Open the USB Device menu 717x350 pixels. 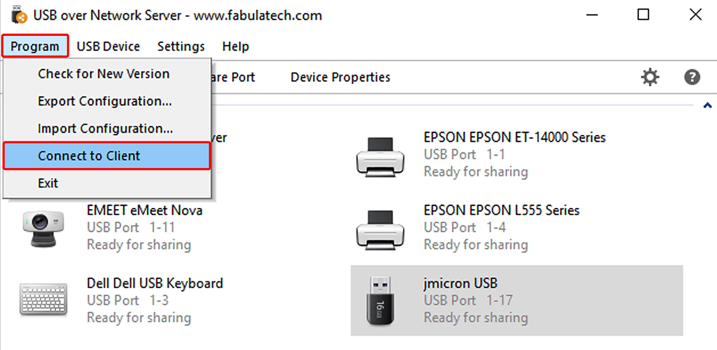click(108, 46)
